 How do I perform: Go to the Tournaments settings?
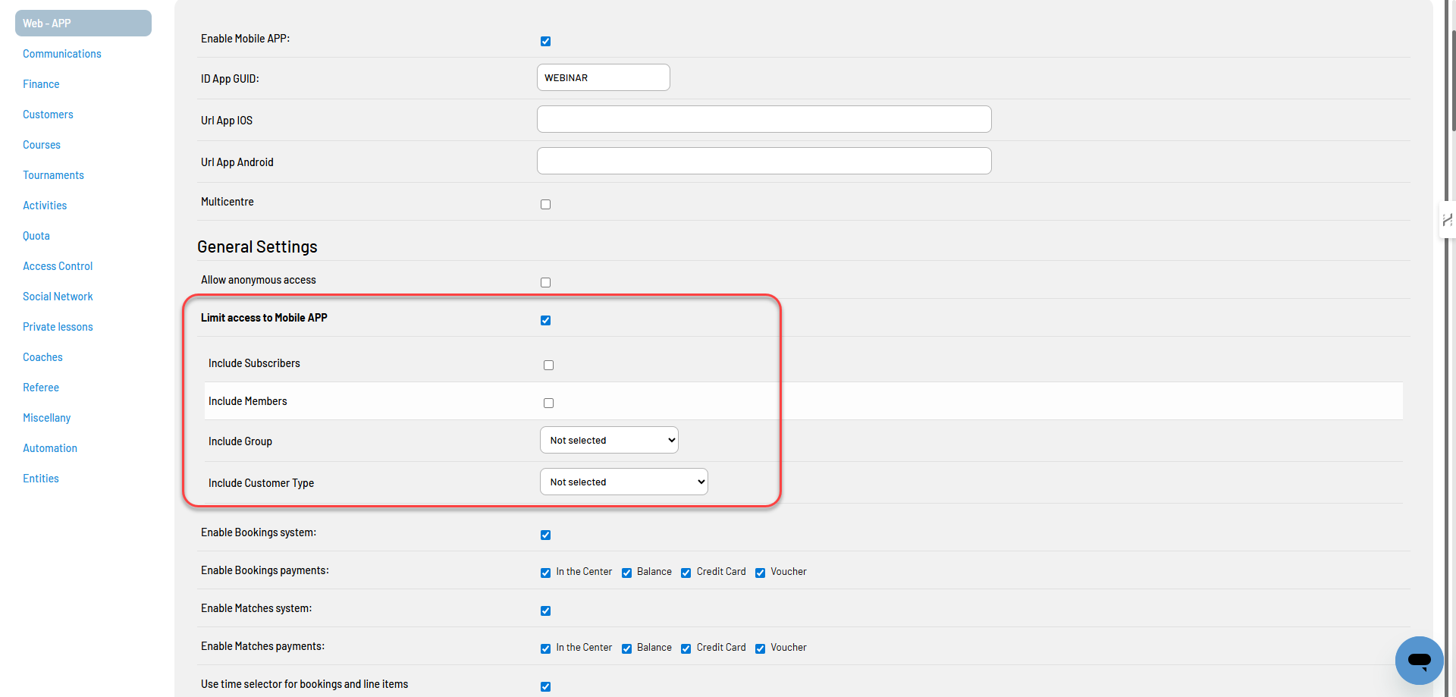coord(53,174)
